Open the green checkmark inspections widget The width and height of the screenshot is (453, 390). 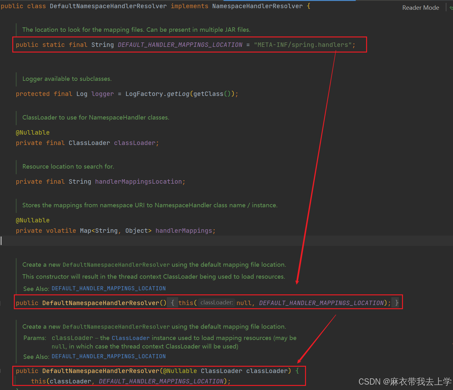[451, 8]
